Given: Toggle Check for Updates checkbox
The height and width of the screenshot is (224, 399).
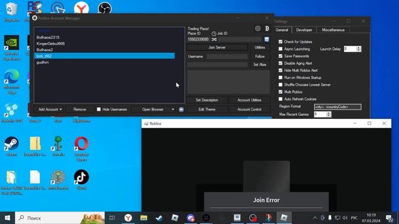Looking at the screenshot, I should pyautogui.click(x=281, y=42).
